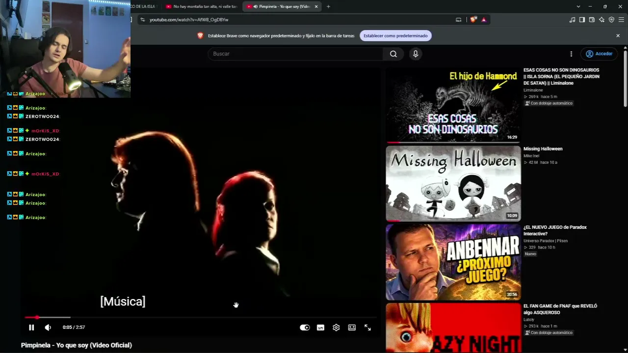Image resolution: width=628 pixels, height=353 pixels.
Task: Click the streamer webcam overlay
Action: [65, 48]
